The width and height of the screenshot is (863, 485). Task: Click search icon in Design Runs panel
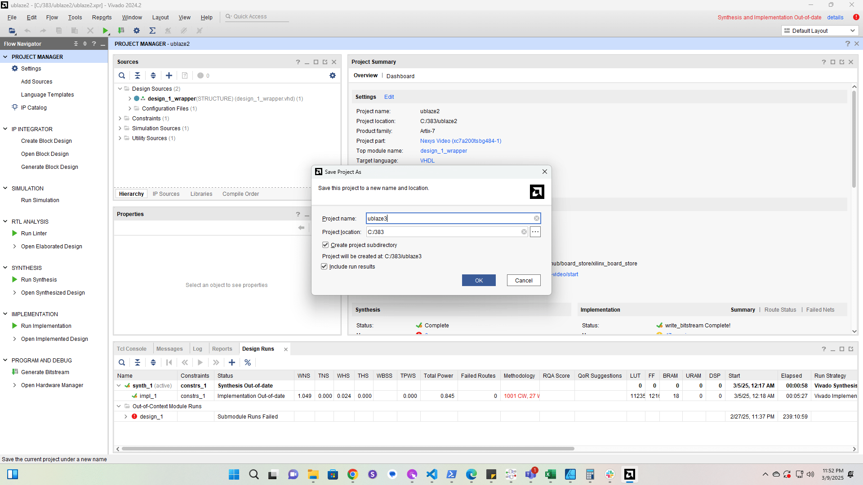(x=122, y=362)
